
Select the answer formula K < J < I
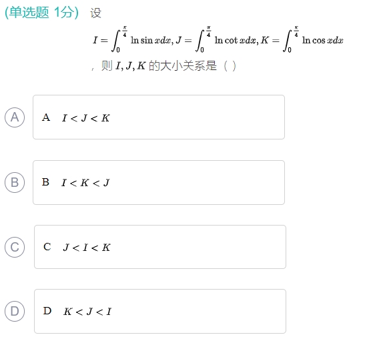click(87, 312)
